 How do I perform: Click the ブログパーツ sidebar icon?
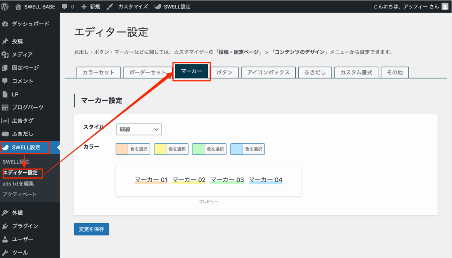point(4,107)
